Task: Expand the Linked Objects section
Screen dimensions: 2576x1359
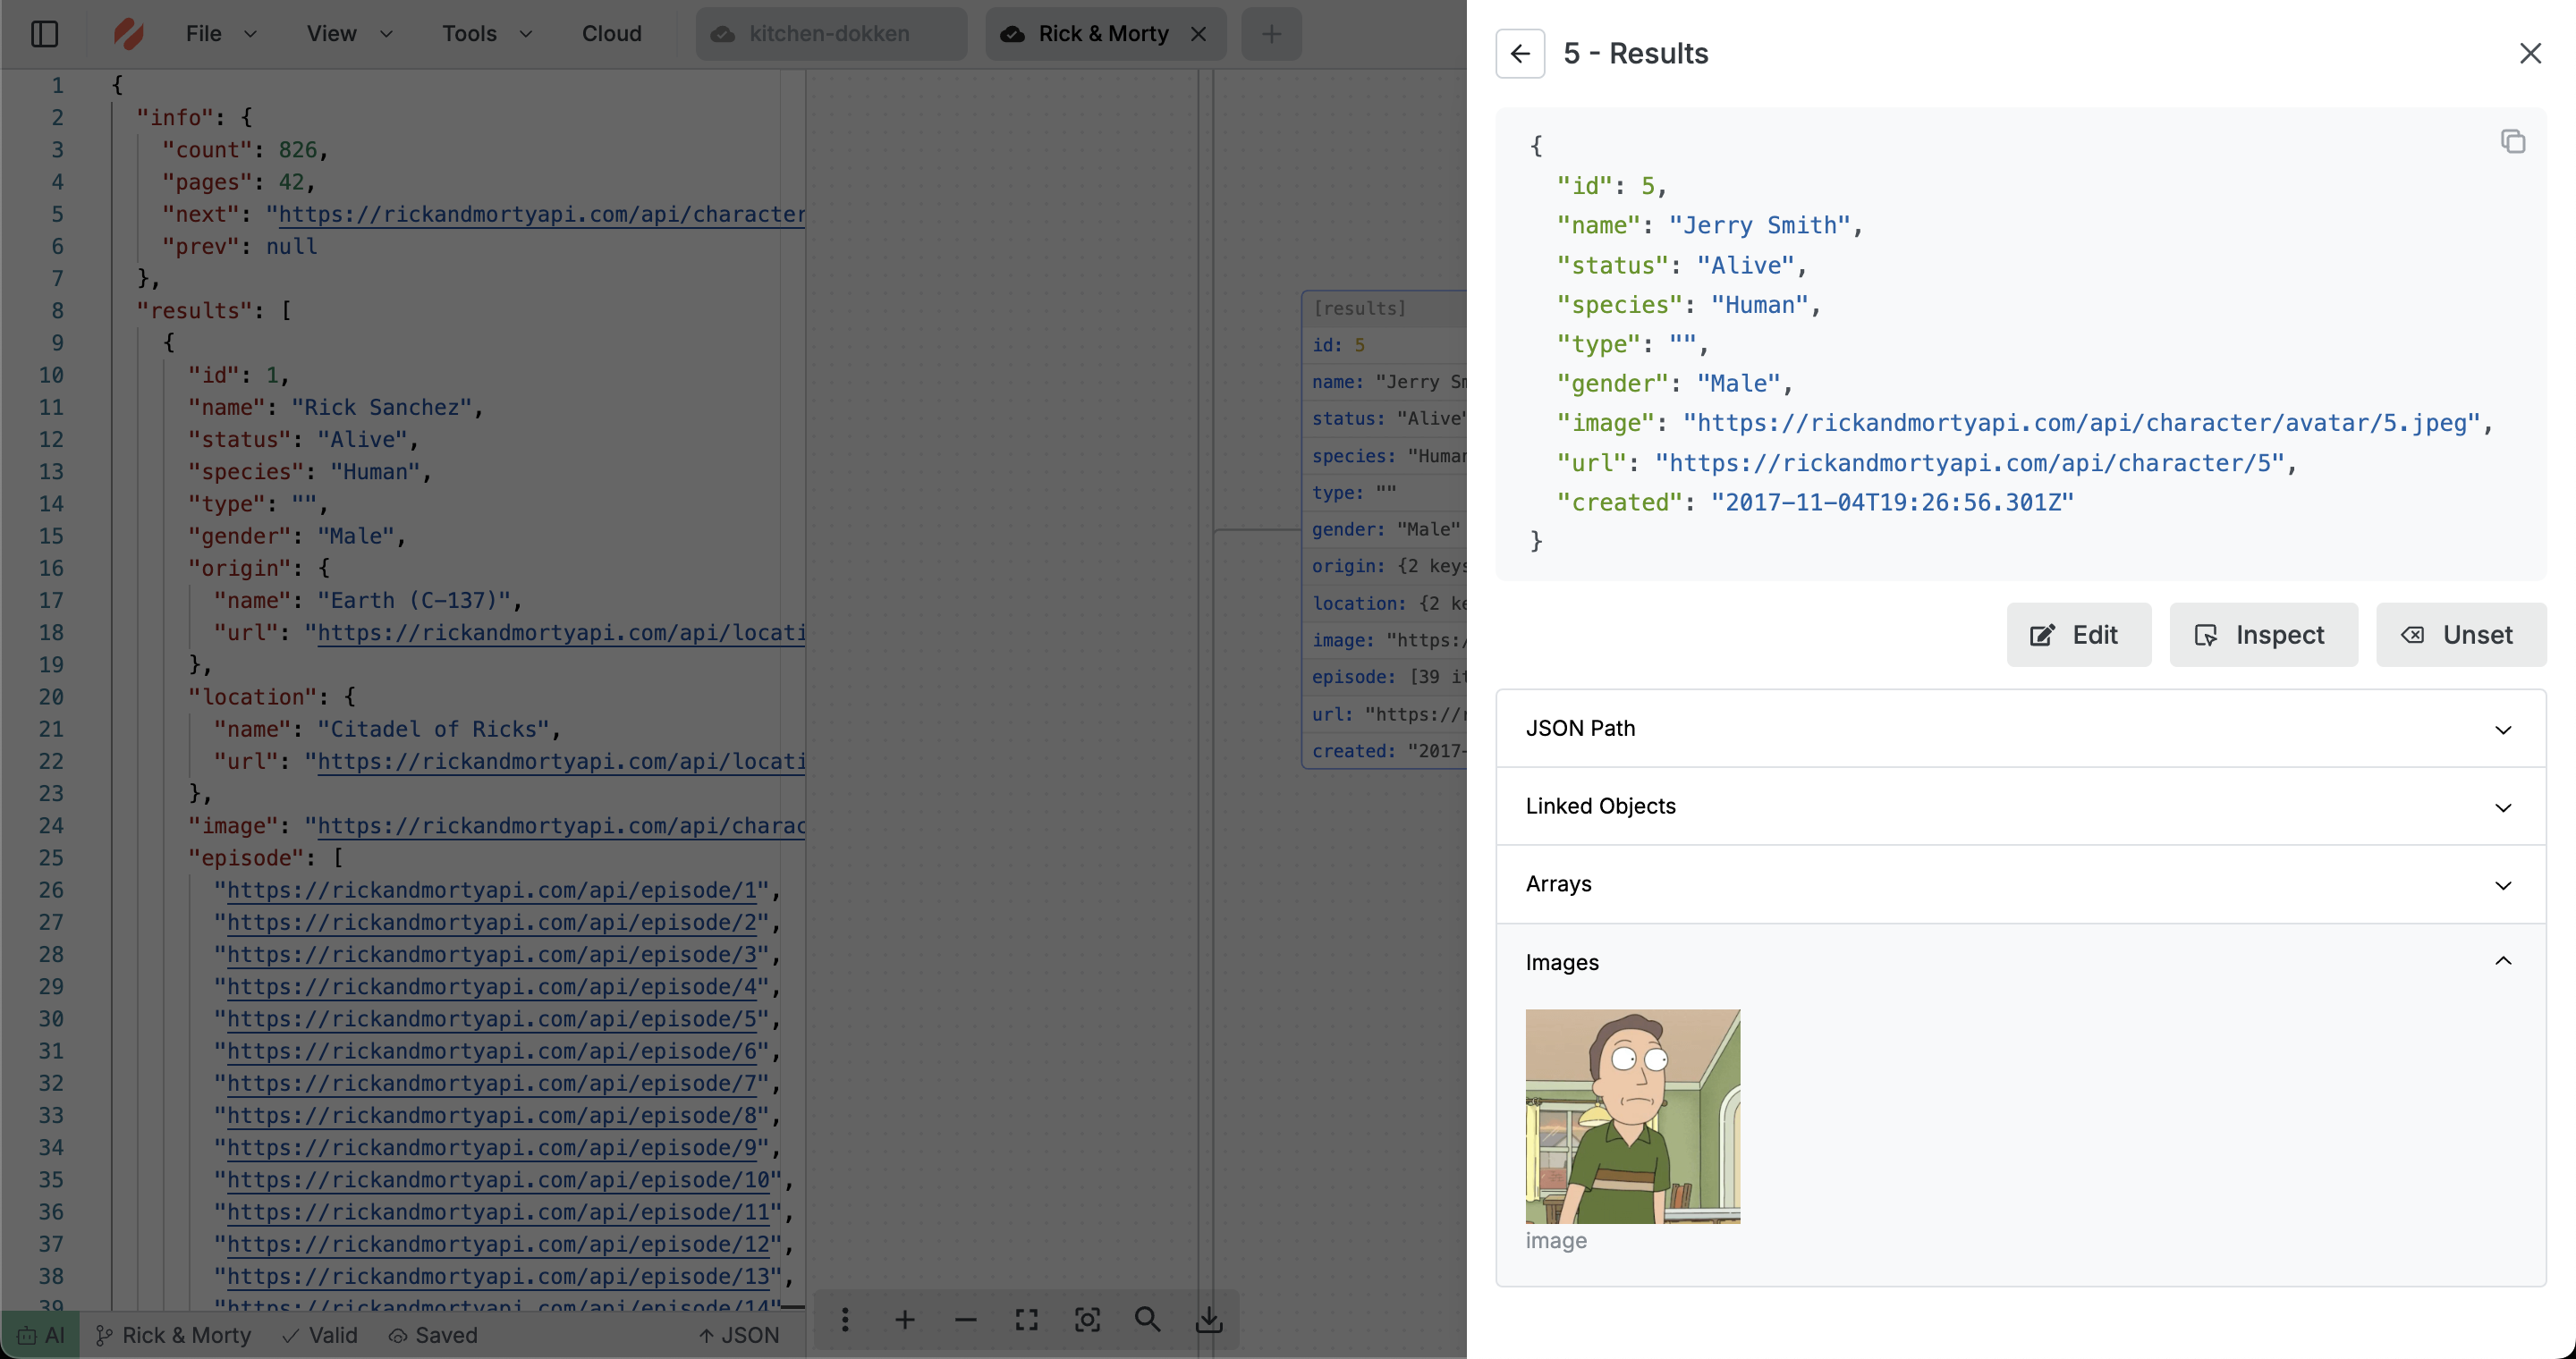Action: pyautogui.click(x=2020, y=806)
